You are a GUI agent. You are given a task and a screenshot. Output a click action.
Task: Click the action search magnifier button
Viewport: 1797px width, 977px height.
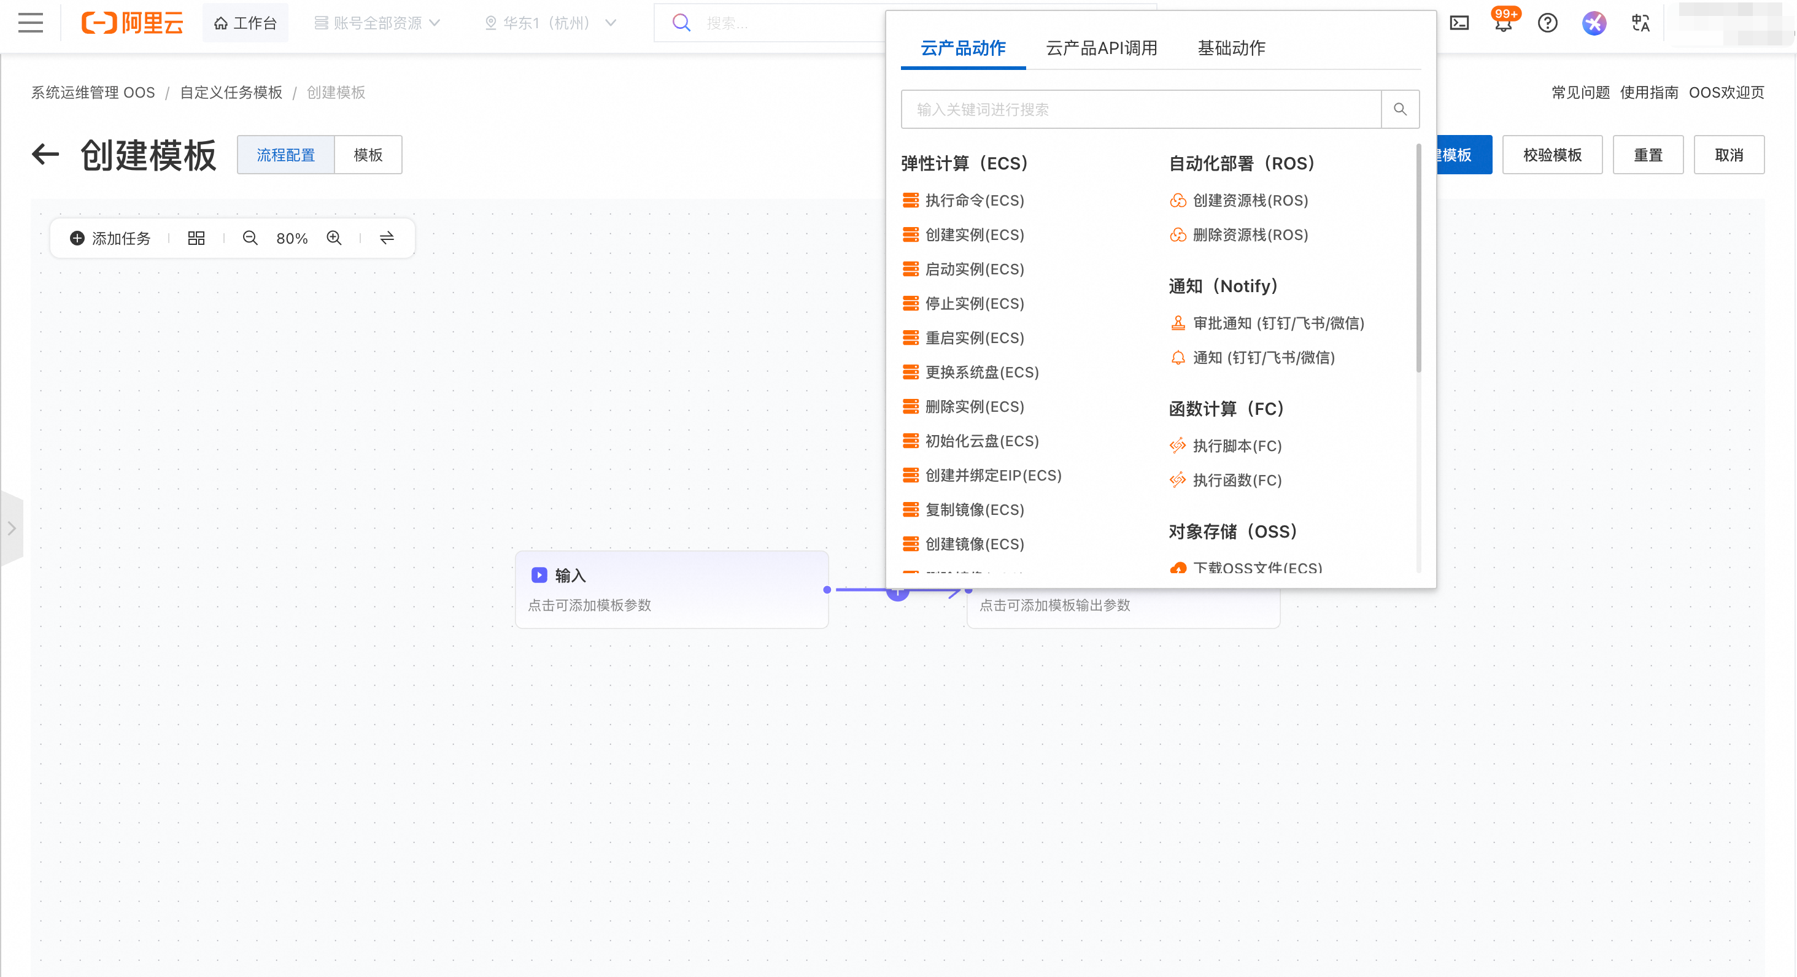pyautogui.click(x=1400, y=109)
